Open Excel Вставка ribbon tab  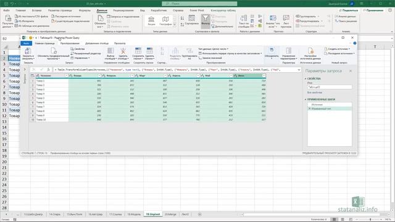(x=36, y=10)
